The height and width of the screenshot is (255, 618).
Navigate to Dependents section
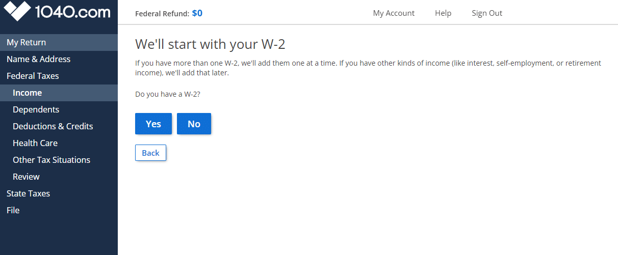click(36, 109)
